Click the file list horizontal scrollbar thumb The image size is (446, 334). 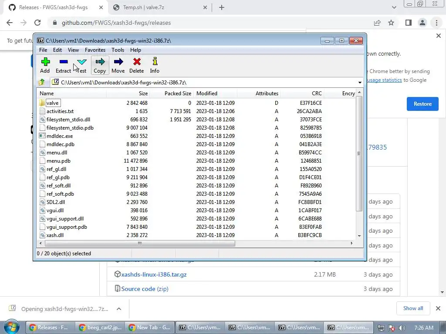pos(140,244)
